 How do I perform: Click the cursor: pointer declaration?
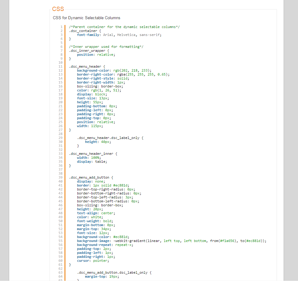point(93,261)
